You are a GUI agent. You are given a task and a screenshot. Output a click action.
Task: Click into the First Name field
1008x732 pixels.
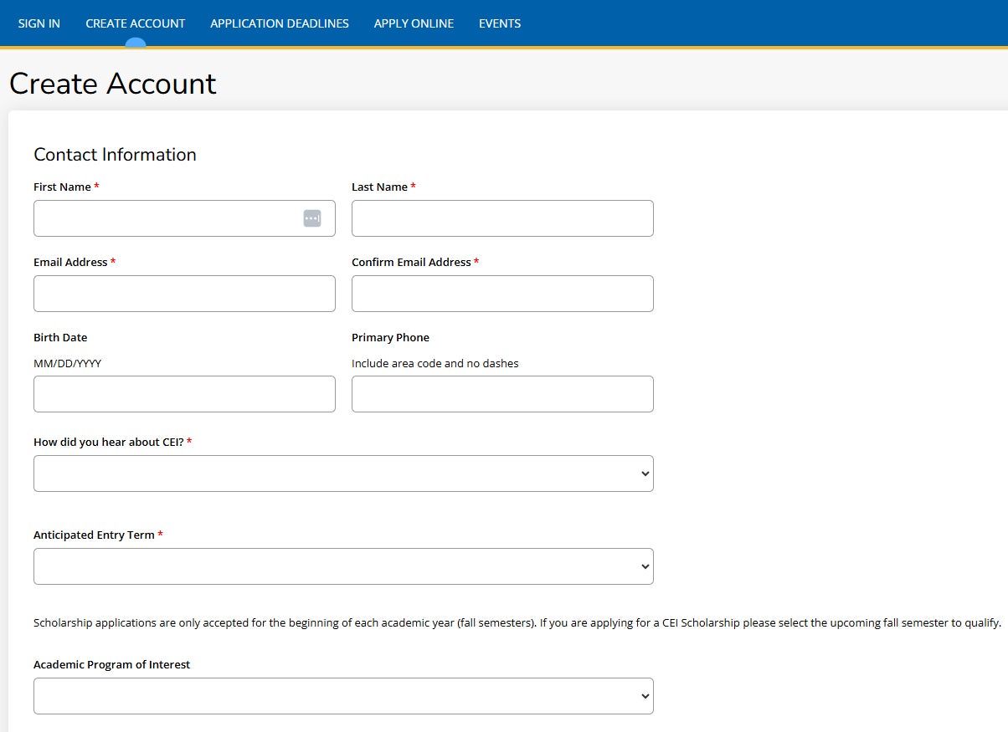pyautogui.click(x=167, y=218)
